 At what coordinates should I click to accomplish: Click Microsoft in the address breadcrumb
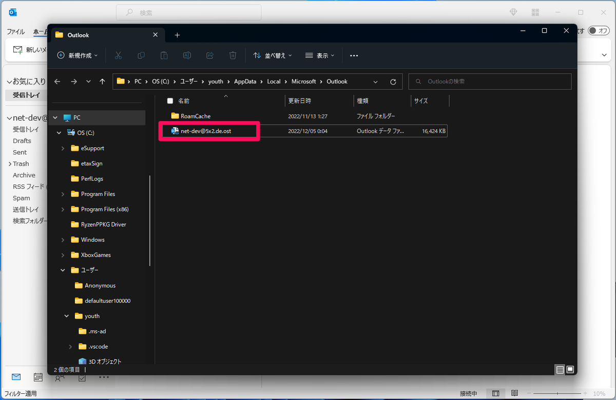point(304,82)
